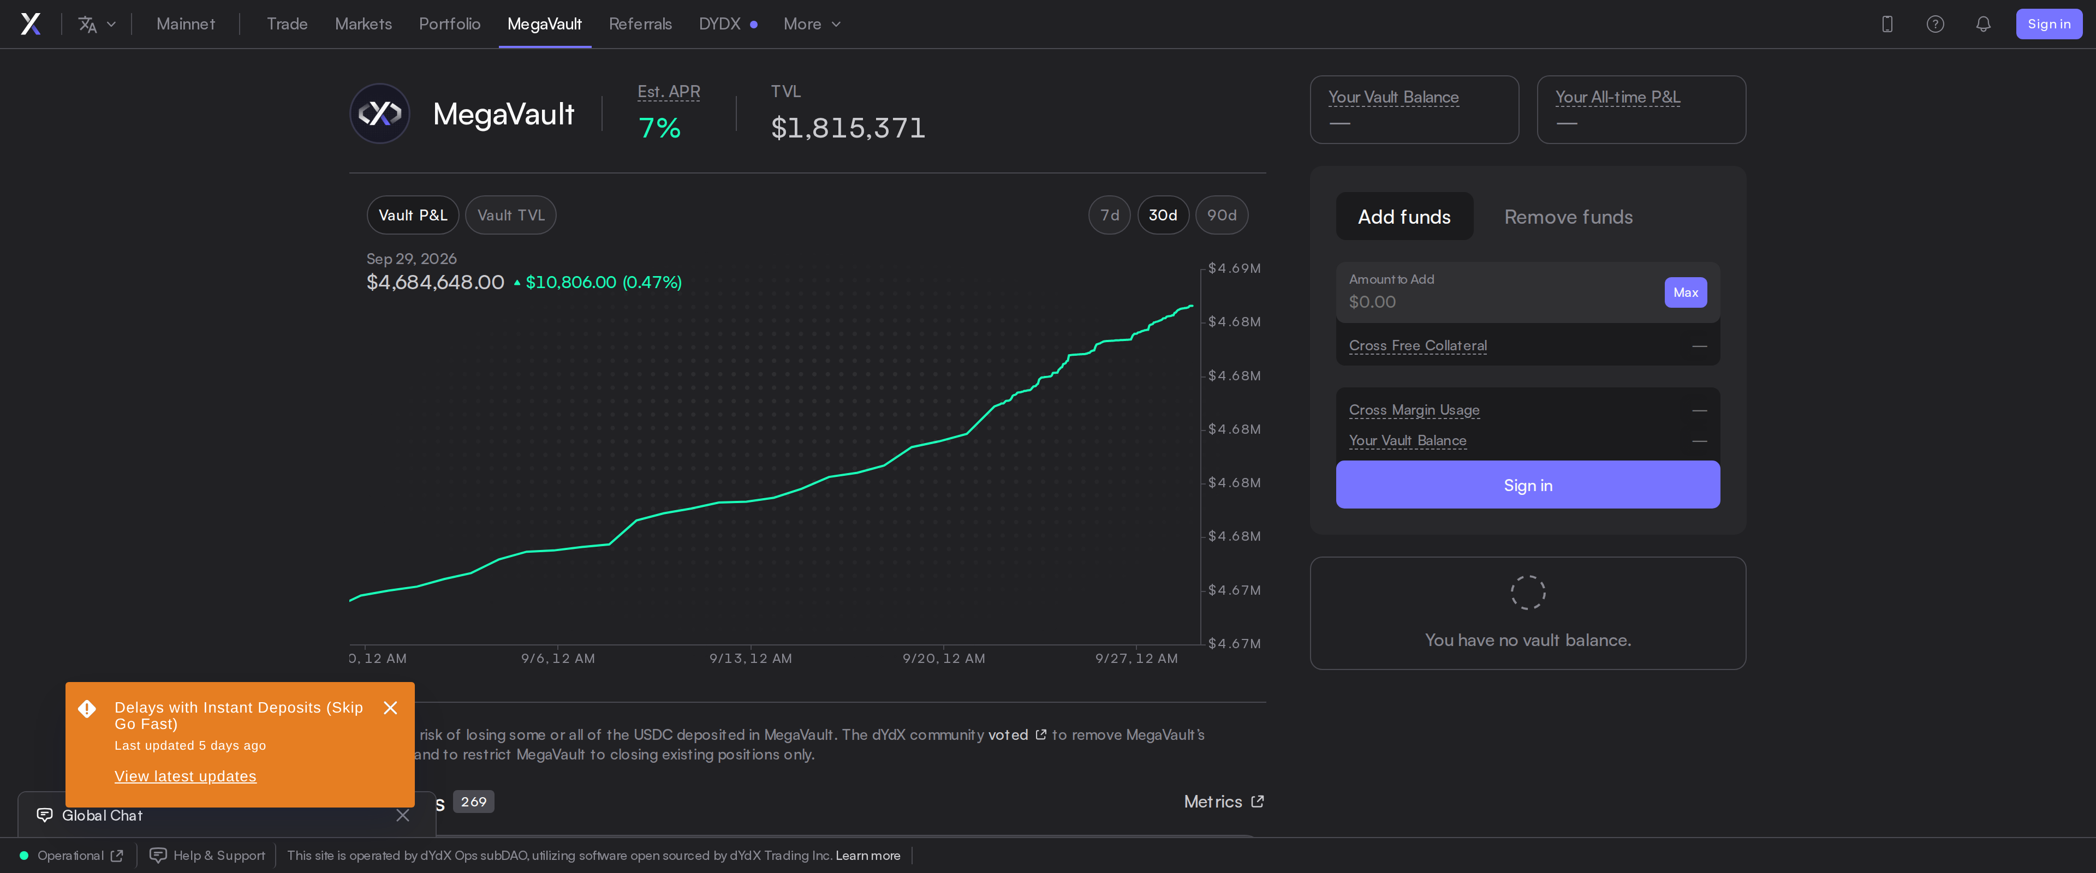
Task: Click the Est. APR label
Action: point(669,92)
